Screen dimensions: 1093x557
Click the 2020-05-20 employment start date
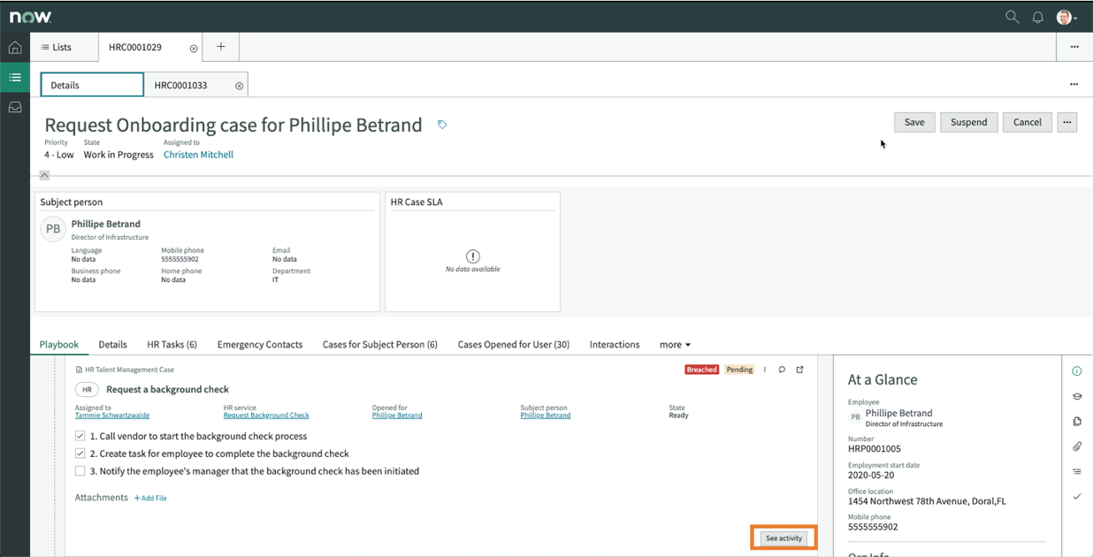click(x=871, y=475)
